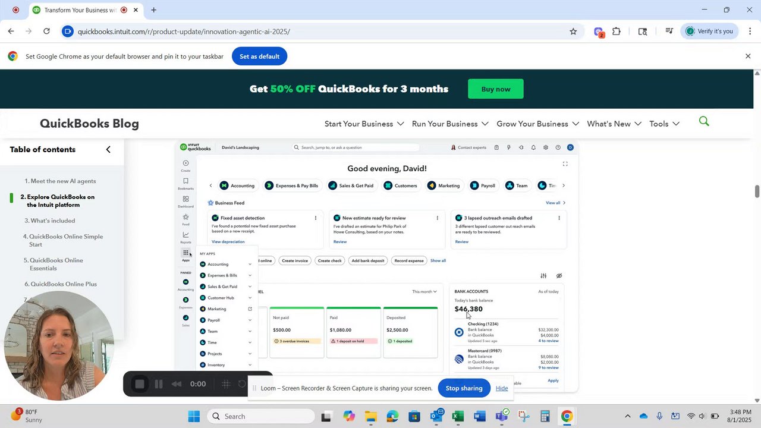Screen dimensions: 761x428
Task: Select the Payroll pill tab
Action: click(x=483, y=185)
